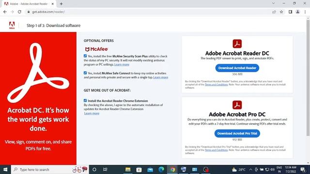Open a new tab with the plus icon
310x174 pixels.
62,4
